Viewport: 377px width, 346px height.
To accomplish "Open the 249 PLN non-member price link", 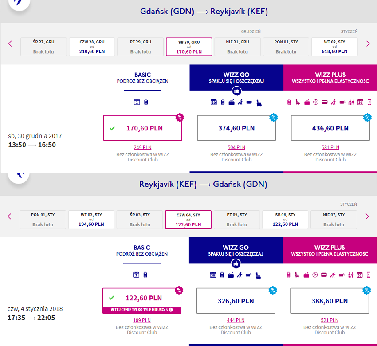I will (x=142, y=147).
